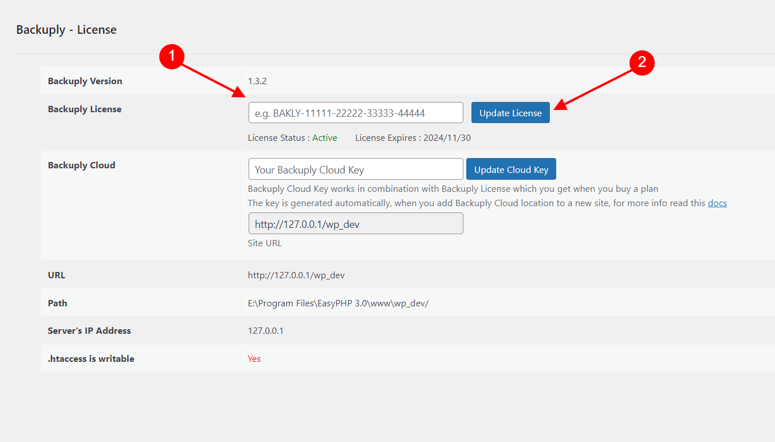Click inside the Backuply Cloud Key field
This screenshot has height=442, width=775.
tap(355, 169)
